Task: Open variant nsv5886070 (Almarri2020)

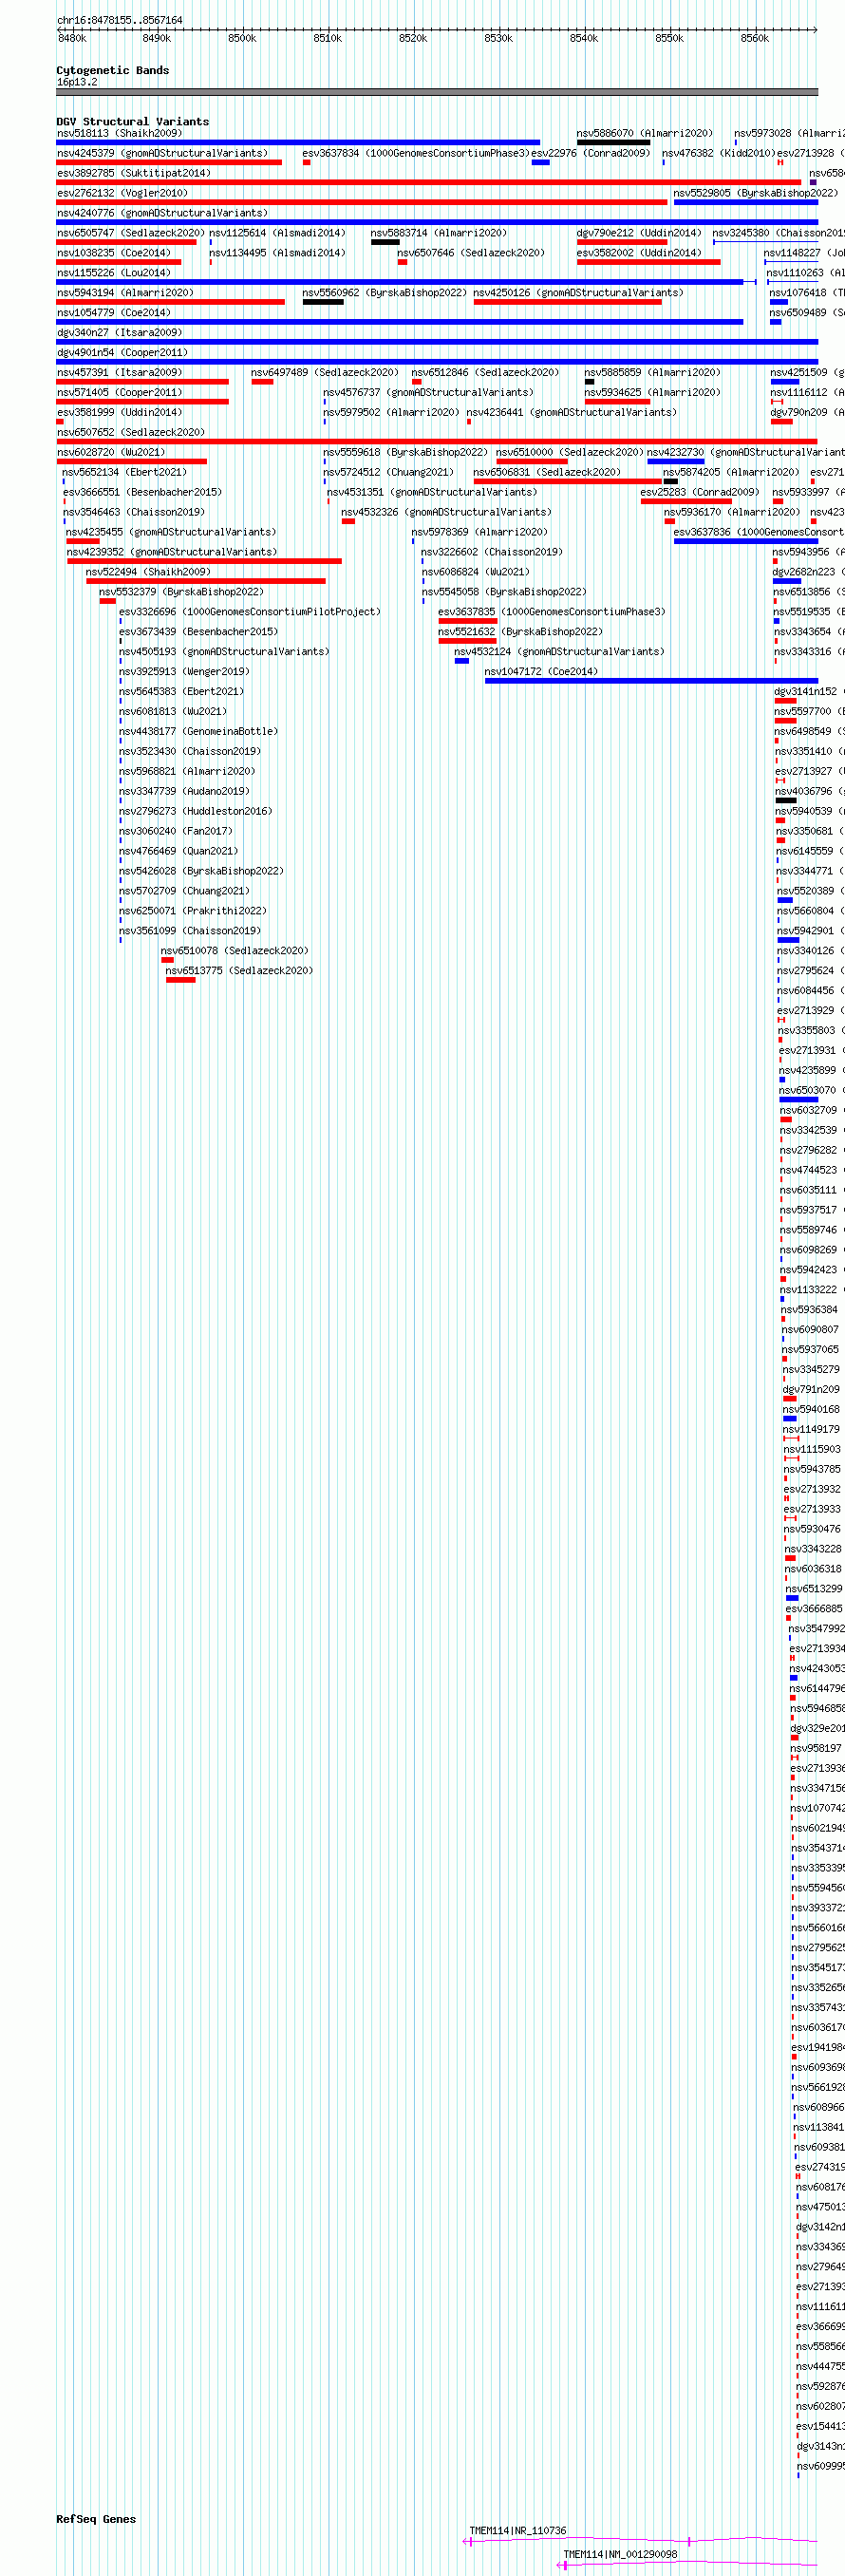Action: click(645, 133)
